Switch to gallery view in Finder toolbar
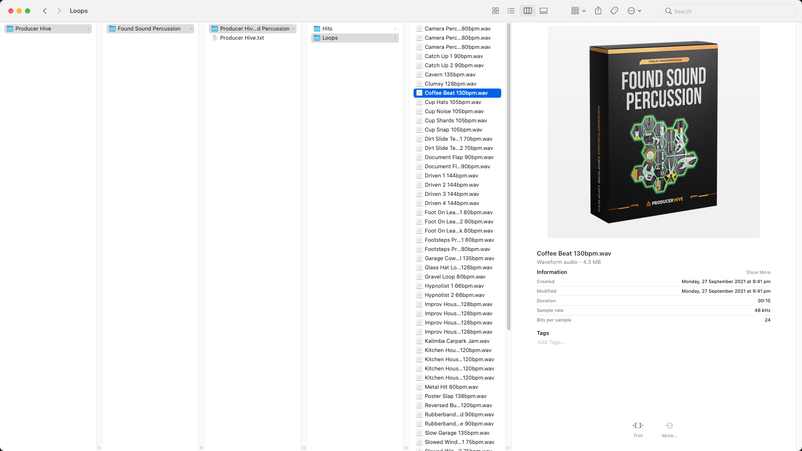Viewport: 802px width, 451px height. click(x=543, y=11)
